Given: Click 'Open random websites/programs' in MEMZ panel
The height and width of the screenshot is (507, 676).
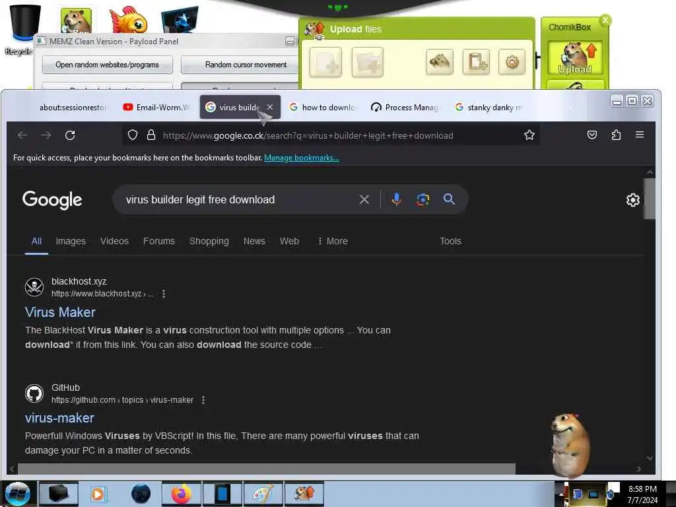Looking at the screenshot, I should tap(108, 65).
